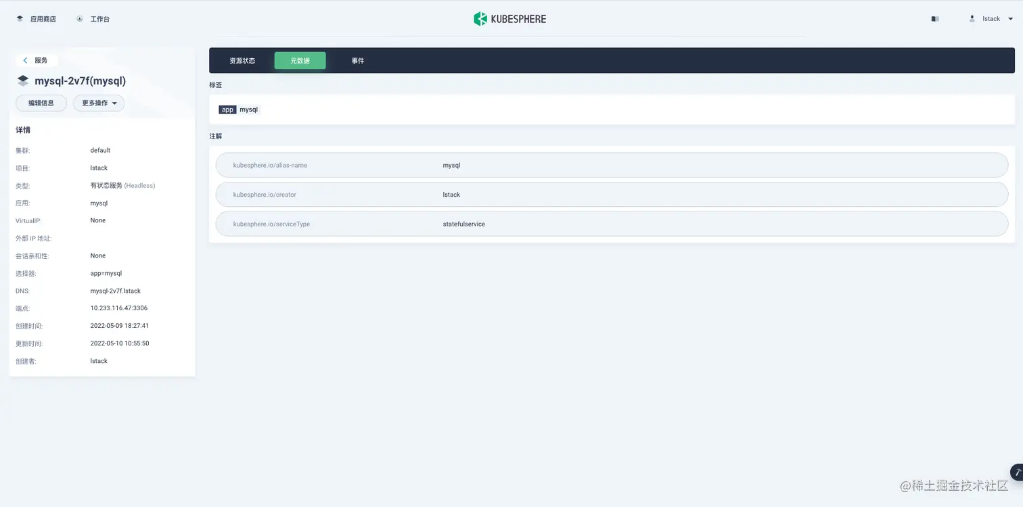Click the 应用商店 menu label

tap(43, 19)
